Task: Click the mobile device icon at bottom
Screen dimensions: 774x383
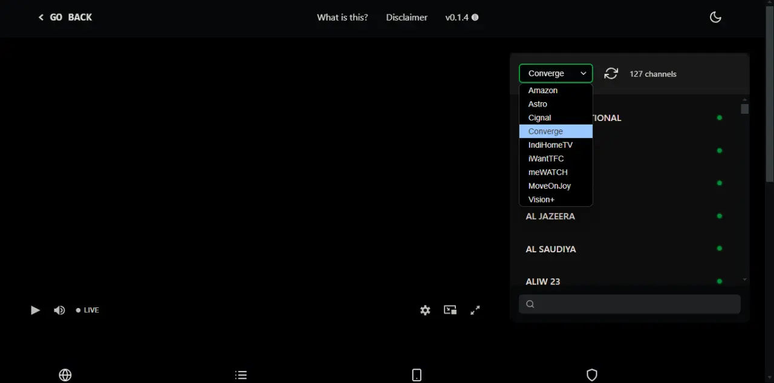Action: [x=417, y=375]
